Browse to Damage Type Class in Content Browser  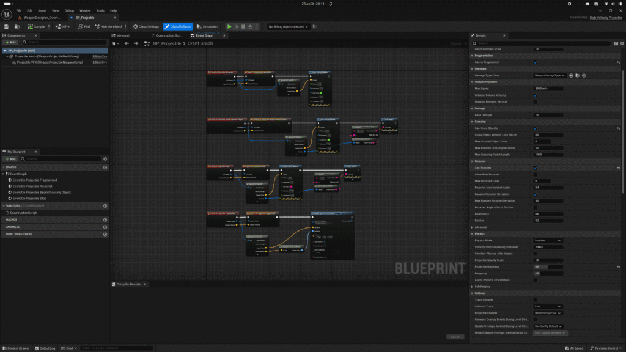(577, 75)
